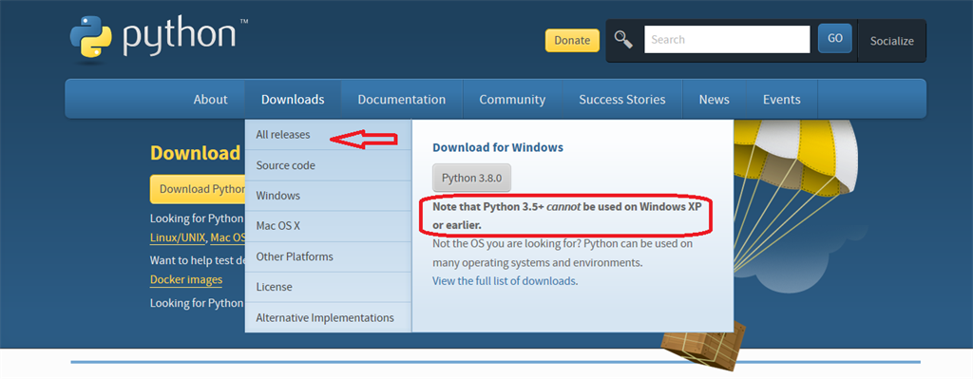Image resolution: width=973 pixels, height=379 pixels.
Task: Select License in Downloads menu
Action: [328, 287]
